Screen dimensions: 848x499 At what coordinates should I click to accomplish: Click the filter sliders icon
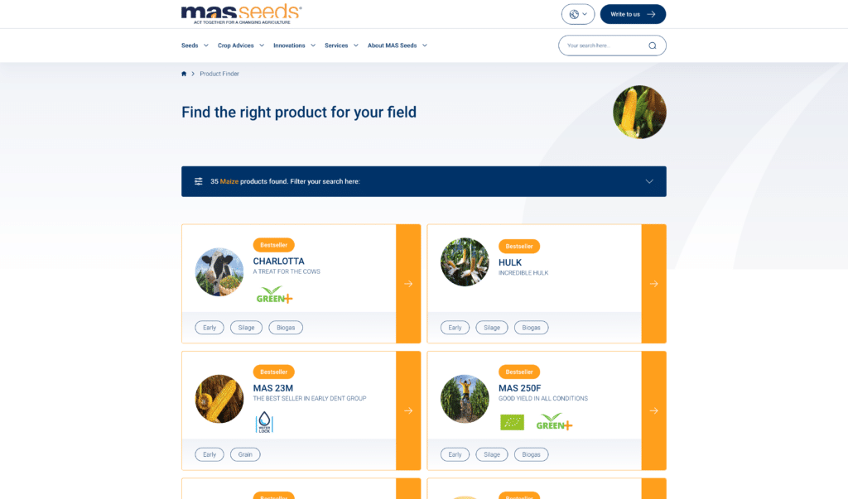coord(199,181)
